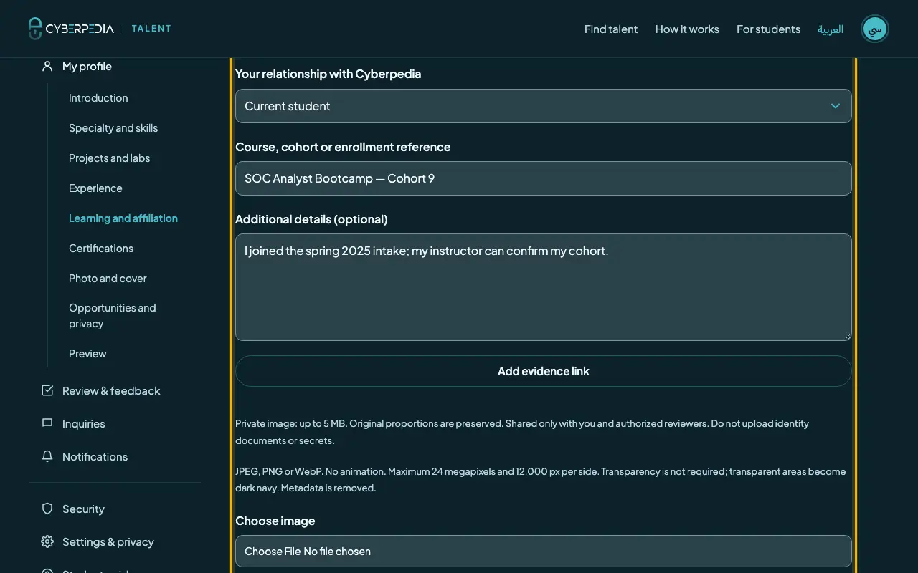Open Opportunities and privacy section

[113, 316]
